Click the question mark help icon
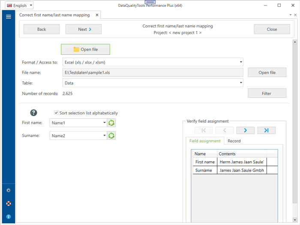This screenshot has width=300, height=225. [x=33, y=113]
